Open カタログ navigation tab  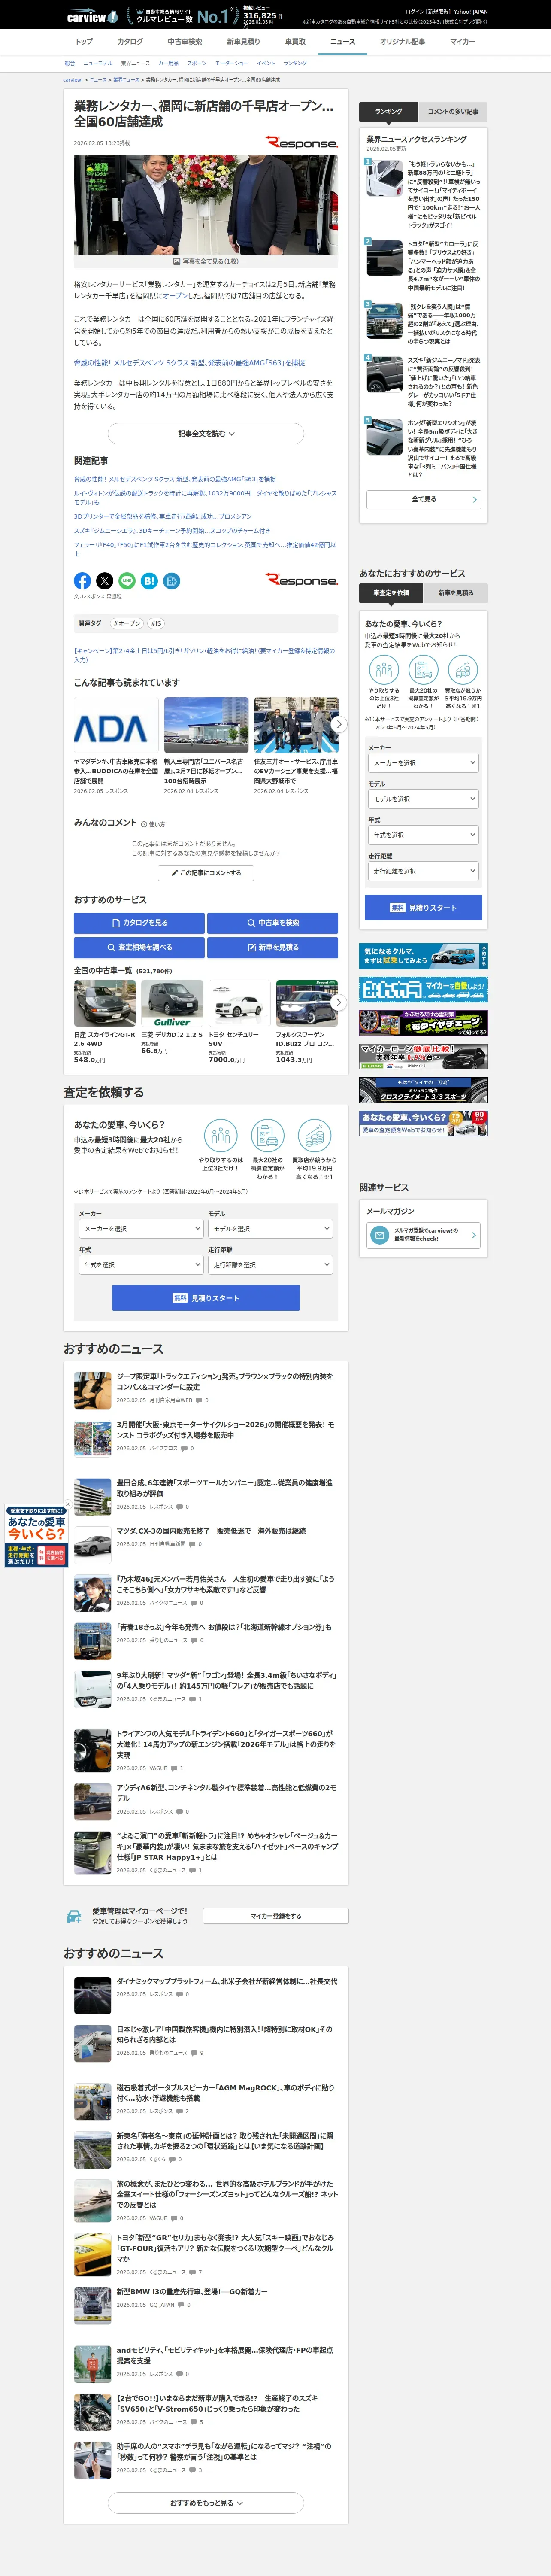tap(130, 42)
